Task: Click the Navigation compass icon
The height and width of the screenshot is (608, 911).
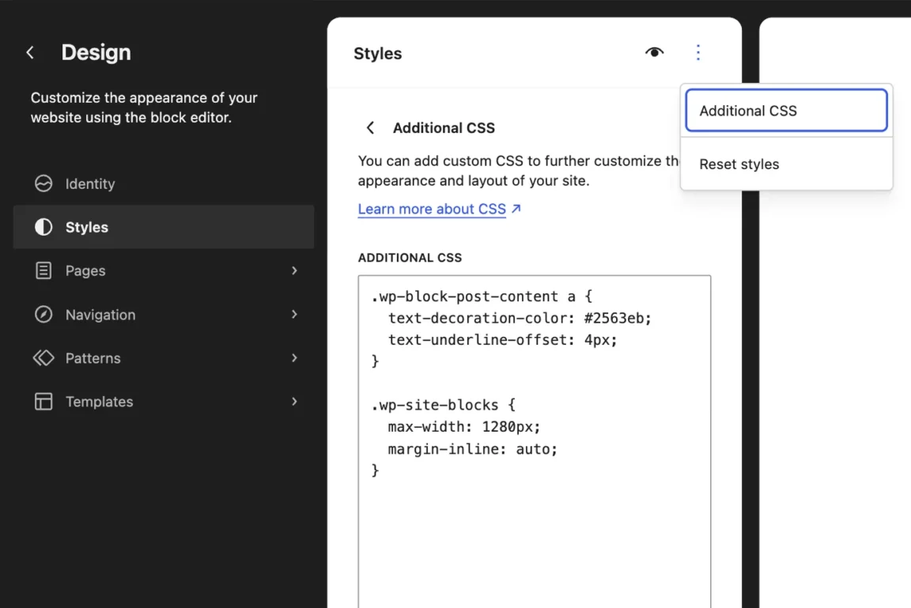Action: (x=43, y=314)
